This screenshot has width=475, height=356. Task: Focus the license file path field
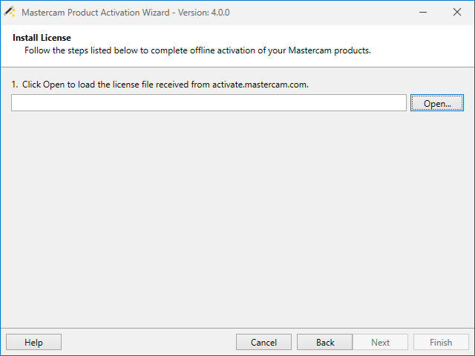pos(209,103)
